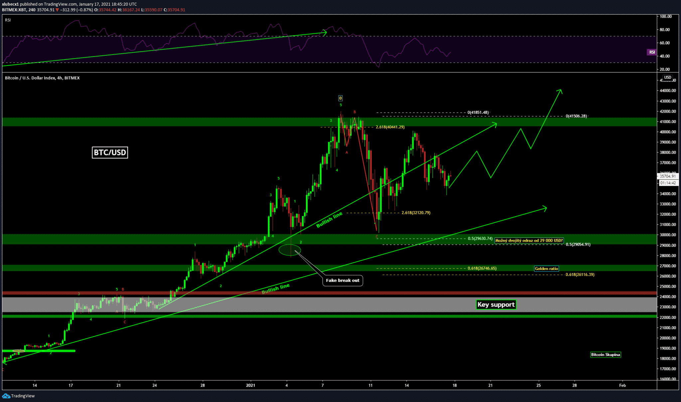Click the boxed 0 wave label at top
The width and height of the screenshot is (681, 402).
pos(340,98)
